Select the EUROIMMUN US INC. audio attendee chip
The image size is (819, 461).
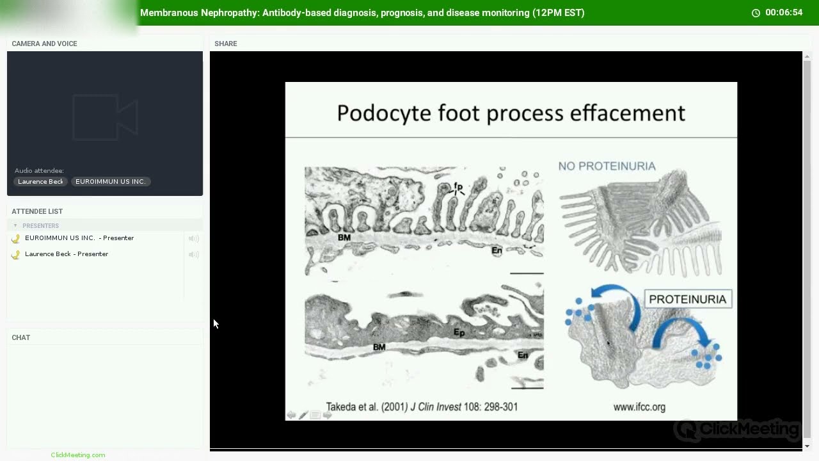[x=111, y=182]
